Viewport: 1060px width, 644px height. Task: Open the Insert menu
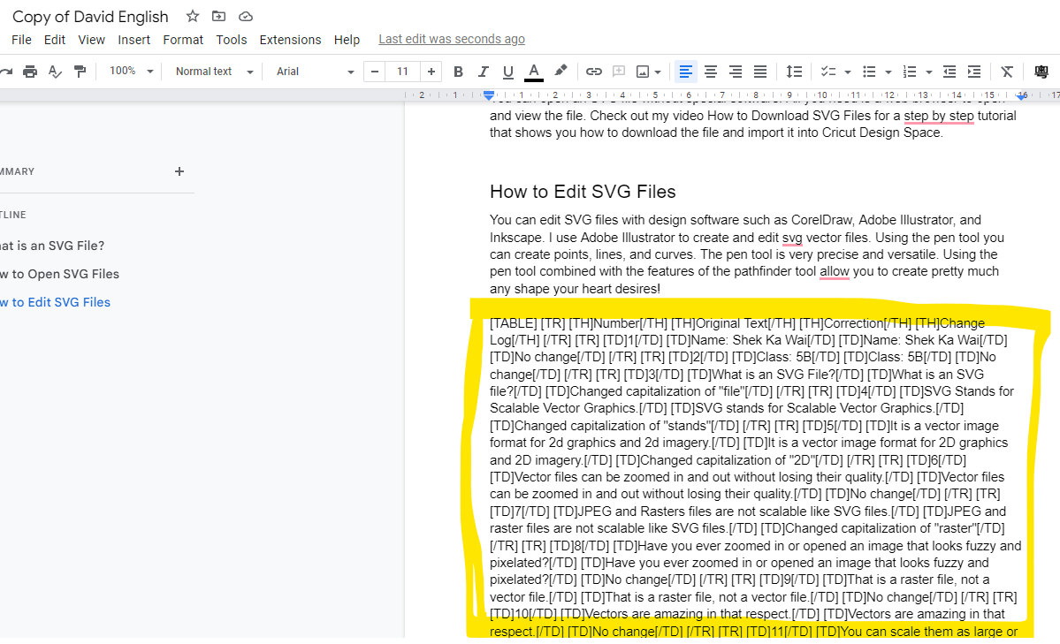pyautogui.click(x=133, y=40)
